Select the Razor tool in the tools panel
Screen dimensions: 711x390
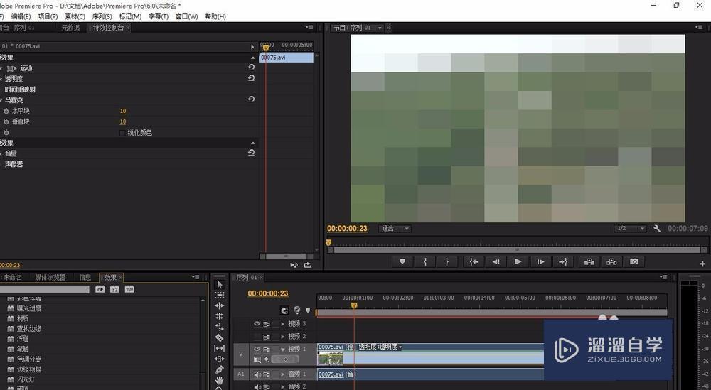click(x=220, y=337)
